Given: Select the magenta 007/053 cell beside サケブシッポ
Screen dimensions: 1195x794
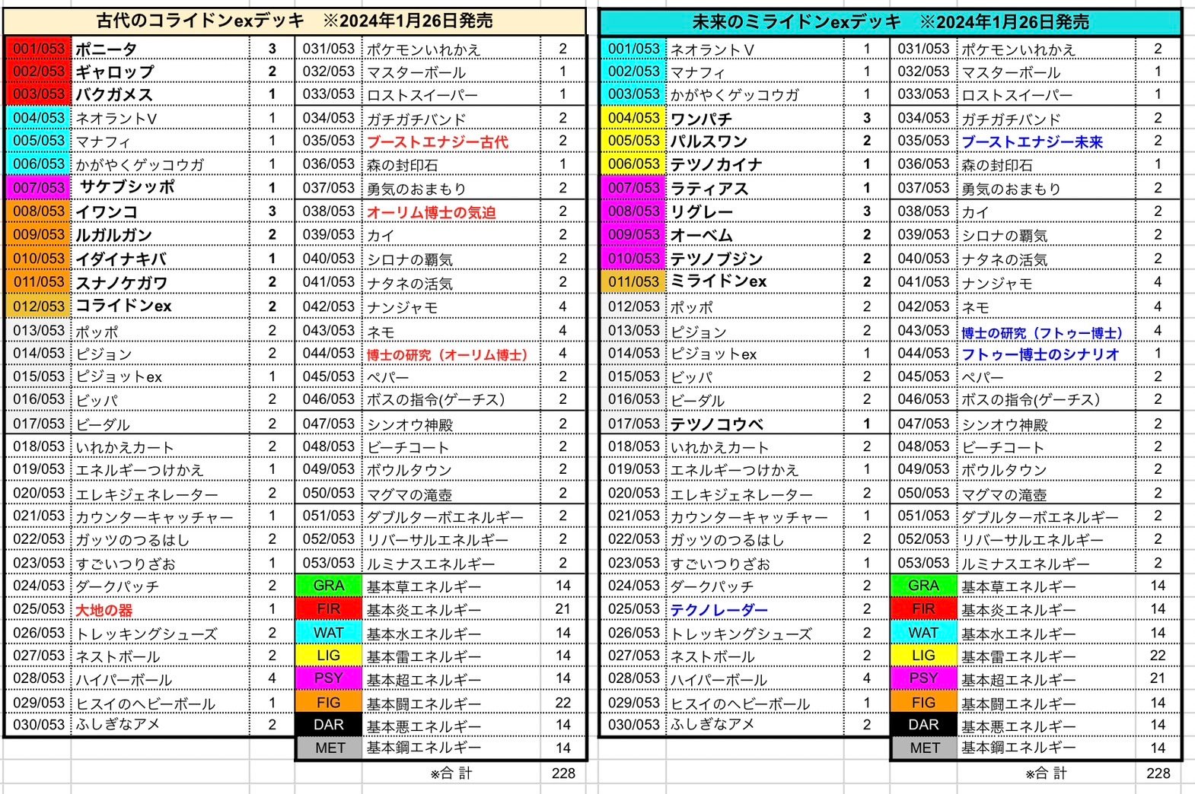Looking at the screenshot, I should click(38, 188).
